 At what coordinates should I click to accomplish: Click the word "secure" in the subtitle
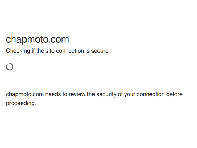tap(100, 51)
